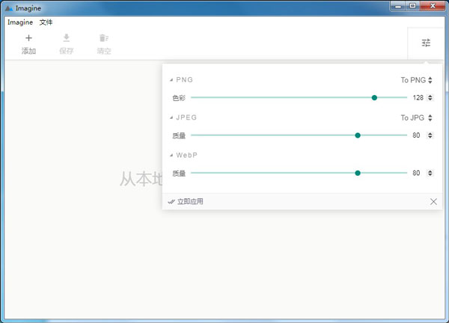449x323 pixels.
Task: Collapse the PNG section triangle
Action: (171, 80)
